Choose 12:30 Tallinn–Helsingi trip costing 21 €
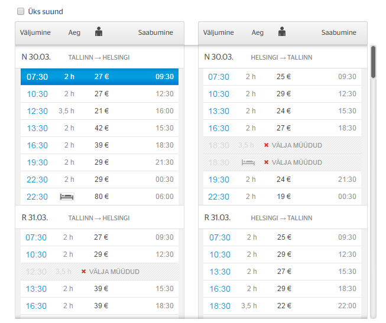The image size is (386, 323). pyautogui.click(x=99, y=111)
